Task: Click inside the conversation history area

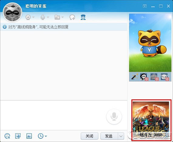Action: (x=64, y=65)
